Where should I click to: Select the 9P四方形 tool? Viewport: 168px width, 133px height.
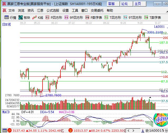tap(74, 17)
